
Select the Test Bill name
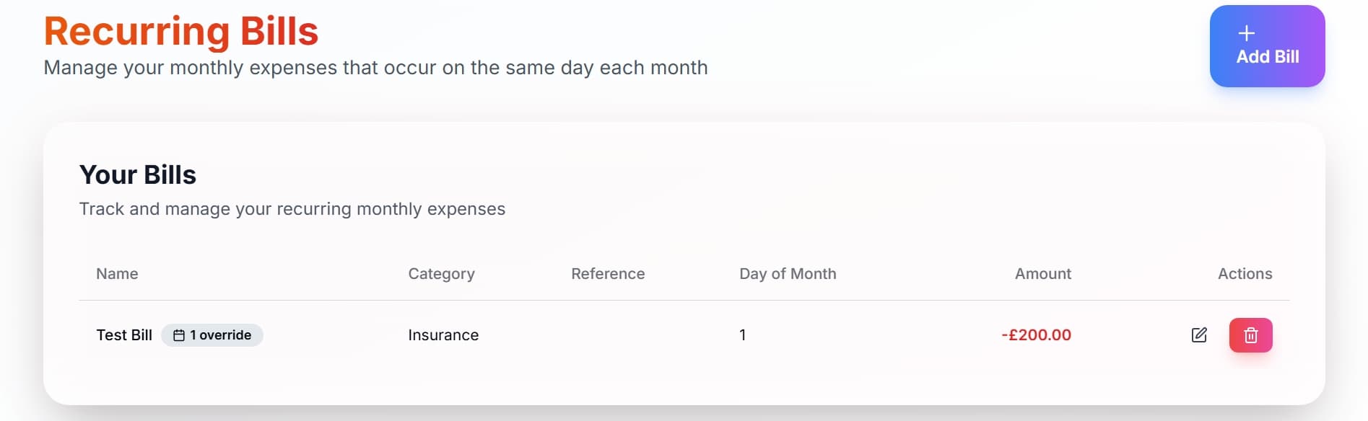coord(124,335)
